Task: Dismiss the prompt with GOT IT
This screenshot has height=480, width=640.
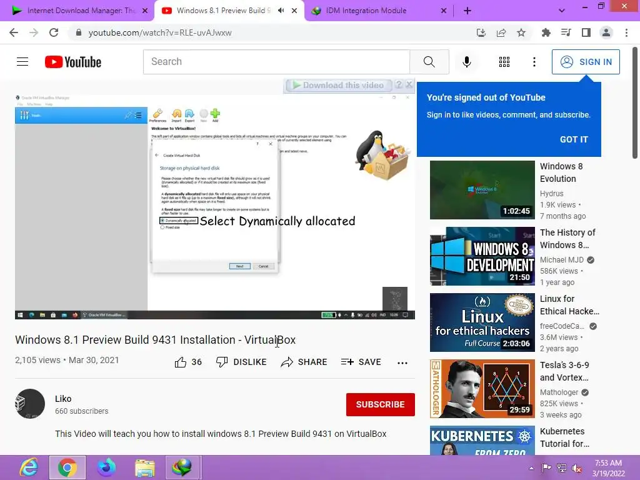Action: (x=574, y=139)
